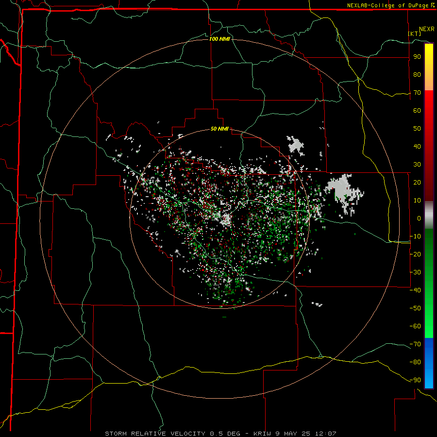Click the -20 value on the velocity scale
The image size is (437, 437).
415,254
